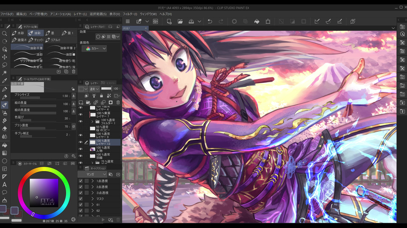Click the Fill bucket icon in command bar
Viewport: 407px width, 228px height.
pyautogui.click(x=256, y=21)
